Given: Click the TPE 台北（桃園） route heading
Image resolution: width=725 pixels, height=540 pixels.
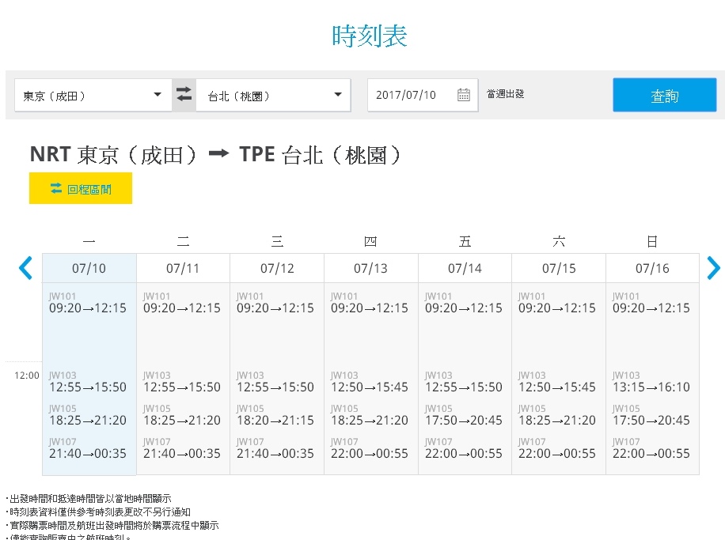Looking at the screenshot, I should [x=321, y=155].
